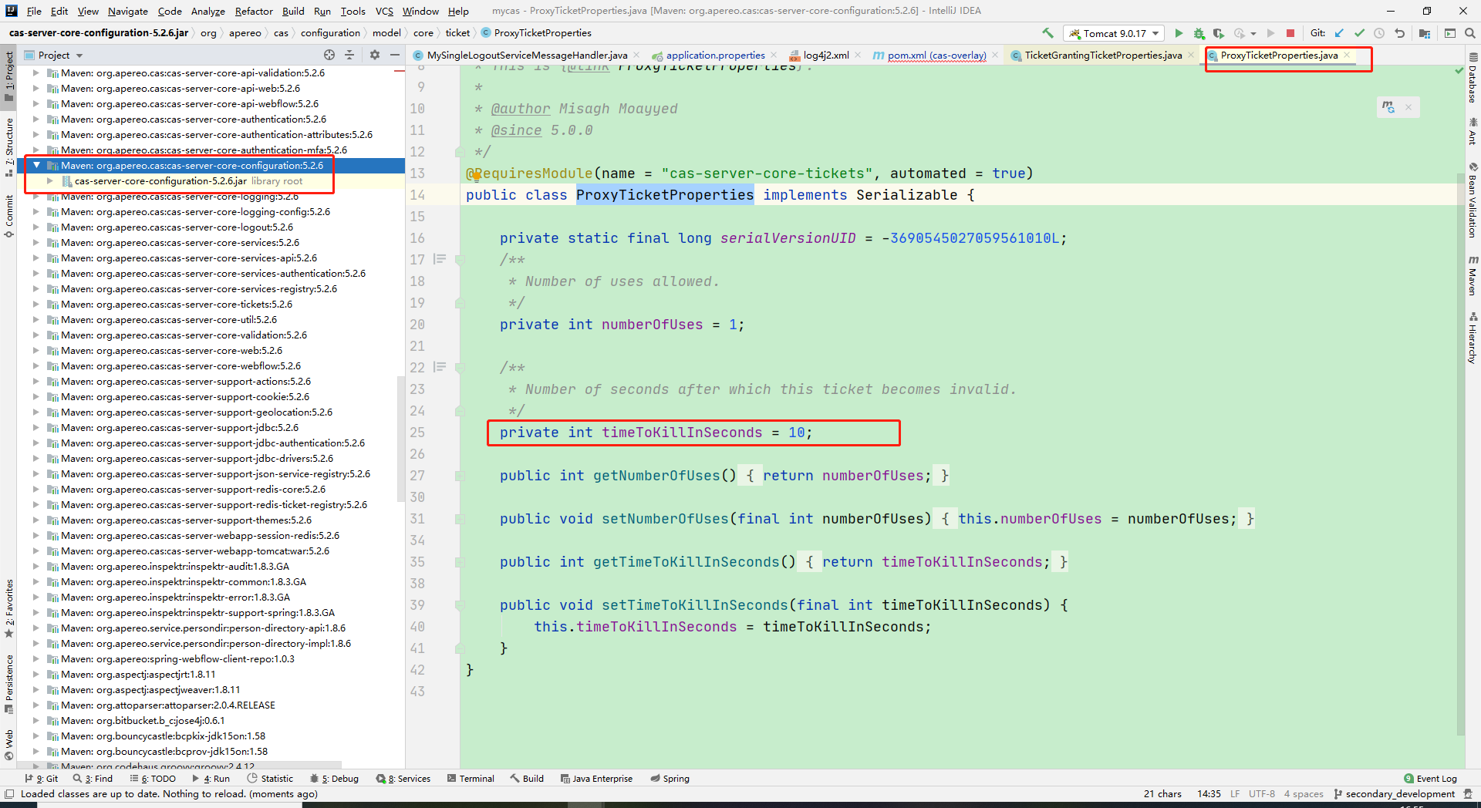Show Git history clock icon
The image size is (1481, 808).
1379,33
